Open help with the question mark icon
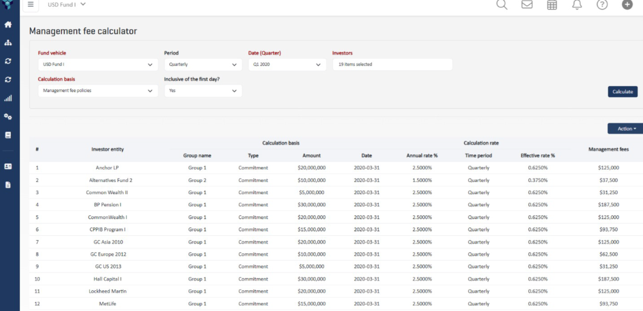The height and width of the screenshot is (311, 643). pos(602,5)
